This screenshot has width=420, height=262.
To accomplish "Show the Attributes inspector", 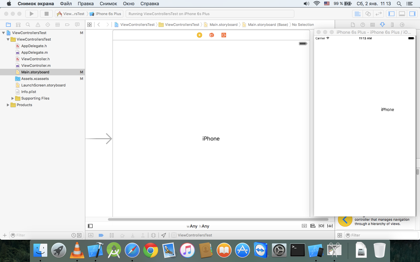I will point(382,25).
